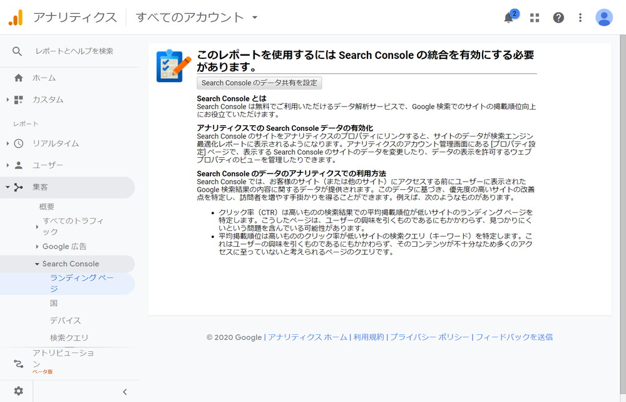Click the リアルタイム clock icon

18,143
